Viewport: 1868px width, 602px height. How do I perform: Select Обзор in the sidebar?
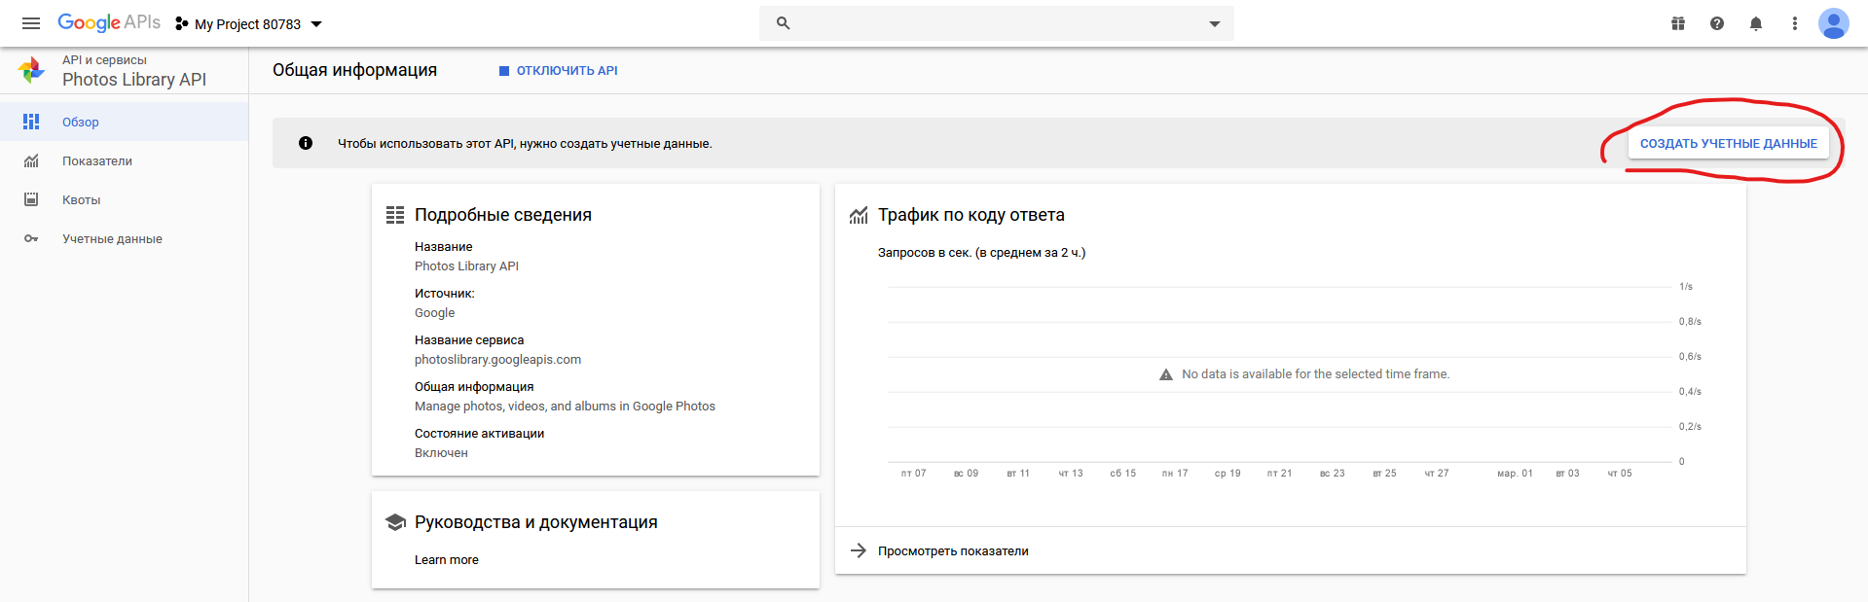point(125,122)
